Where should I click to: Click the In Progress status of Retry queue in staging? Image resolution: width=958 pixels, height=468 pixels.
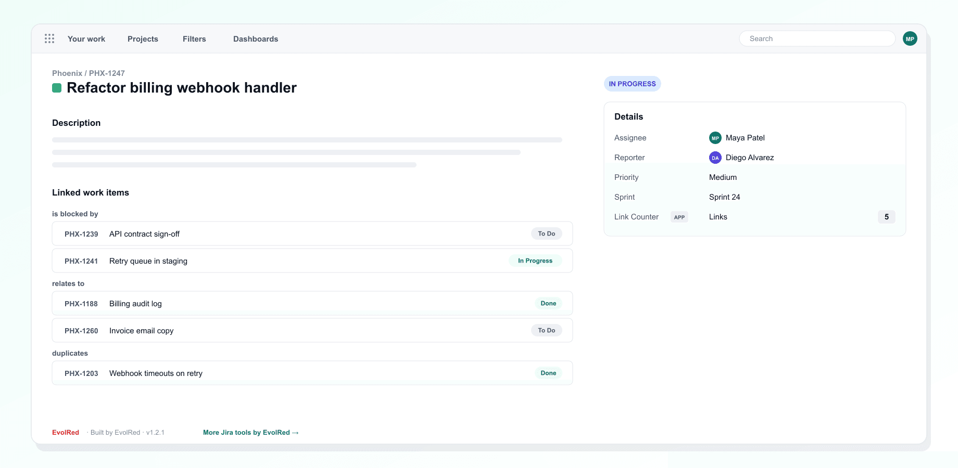coord(535,261)
